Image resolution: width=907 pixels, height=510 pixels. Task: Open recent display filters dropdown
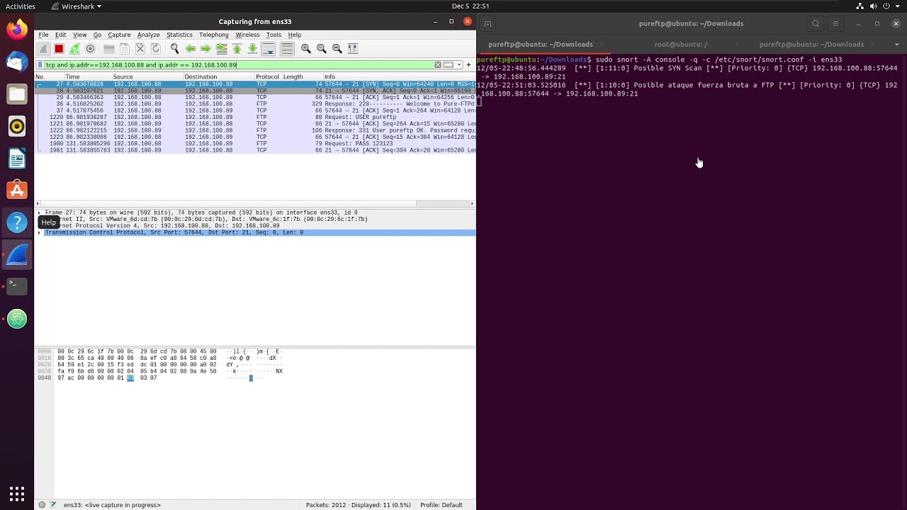pos(458,64)
